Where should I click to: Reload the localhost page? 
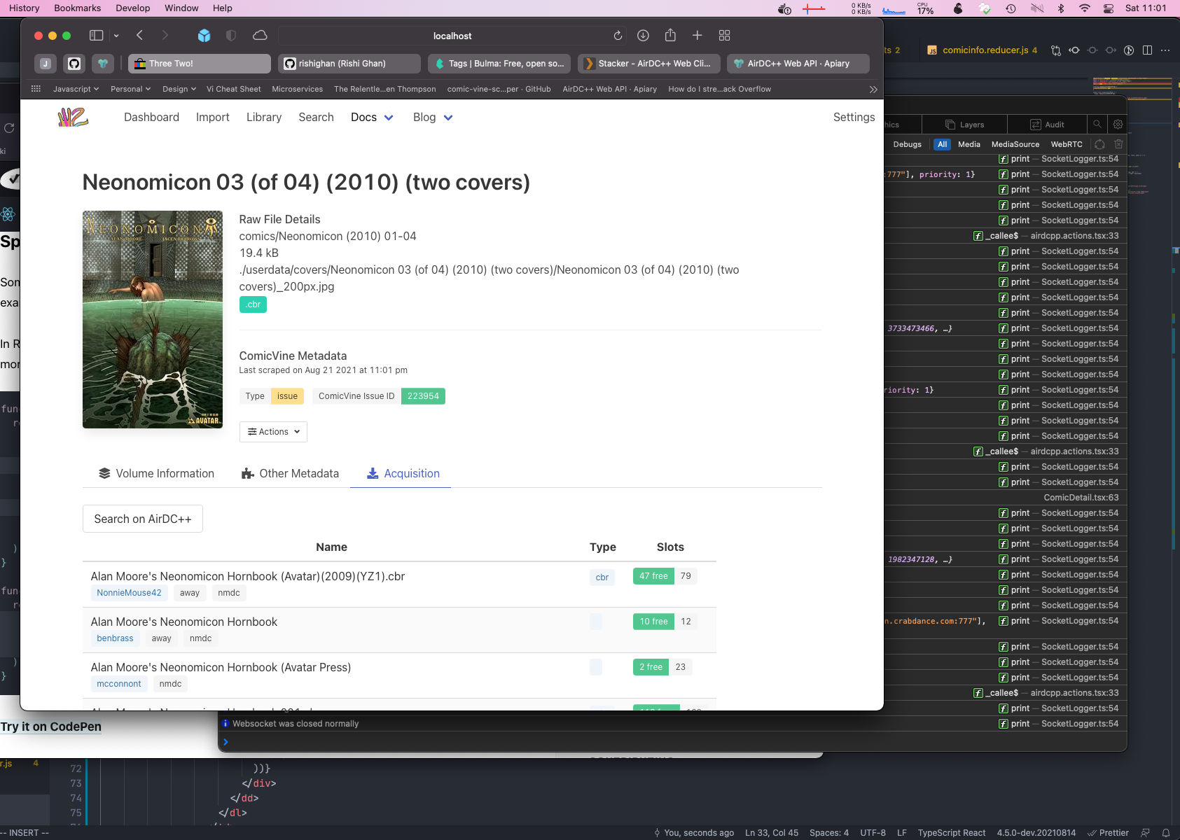pos(618,36)
